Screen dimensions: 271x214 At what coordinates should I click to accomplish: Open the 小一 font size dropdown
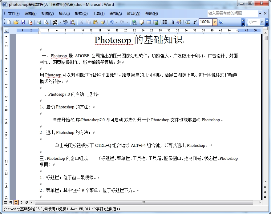pyautogui.click(x=262, y=22)
